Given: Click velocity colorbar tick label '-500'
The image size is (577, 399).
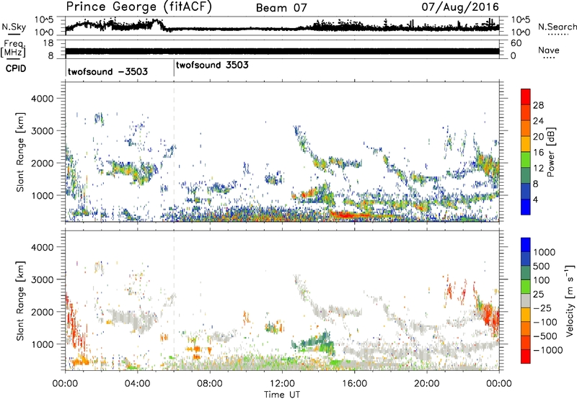Looking at the screenshot, I should click(545, 336).
